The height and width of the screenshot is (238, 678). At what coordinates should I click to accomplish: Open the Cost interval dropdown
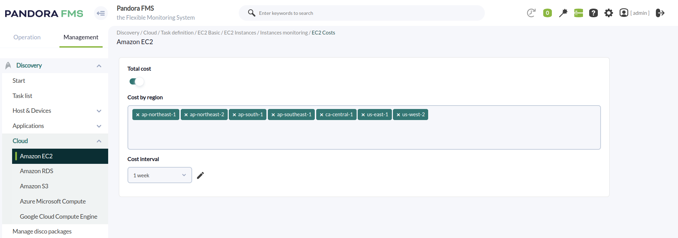pos(160,175)
